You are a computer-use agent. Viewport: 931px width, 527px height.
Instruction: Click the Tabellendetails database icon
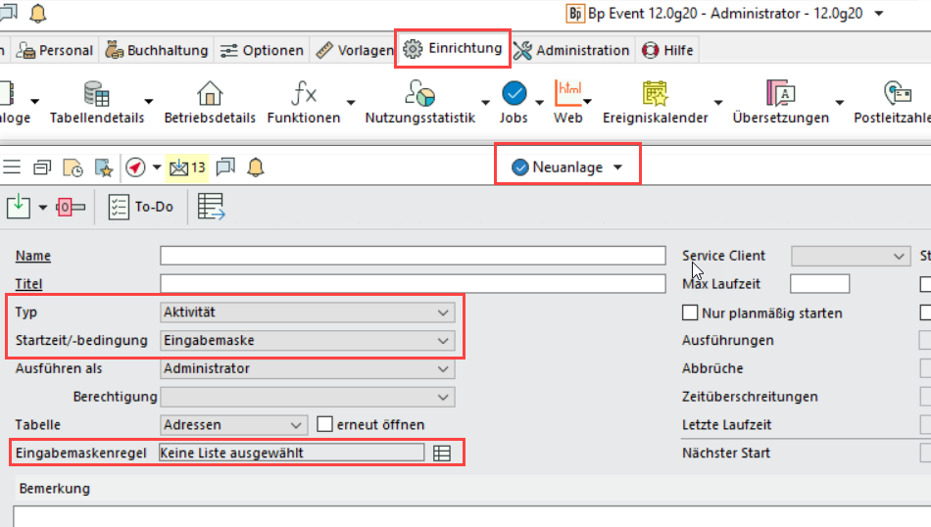[96, 94]
